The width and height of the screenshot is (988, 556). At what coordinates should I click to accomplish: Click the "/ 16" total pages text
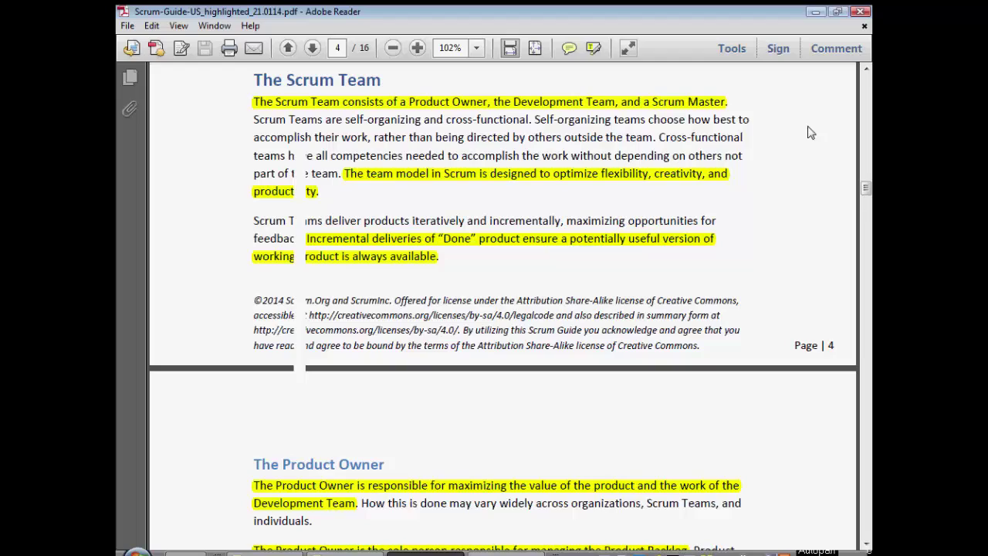point(360,48)
